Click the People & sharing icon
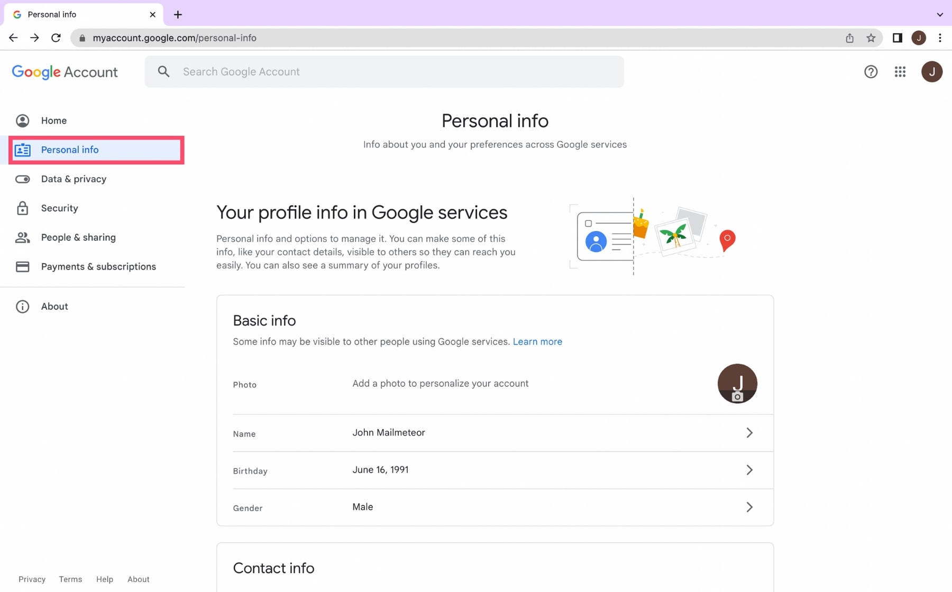The width and height of the screenshot is (952, 592). coord(22,237)
